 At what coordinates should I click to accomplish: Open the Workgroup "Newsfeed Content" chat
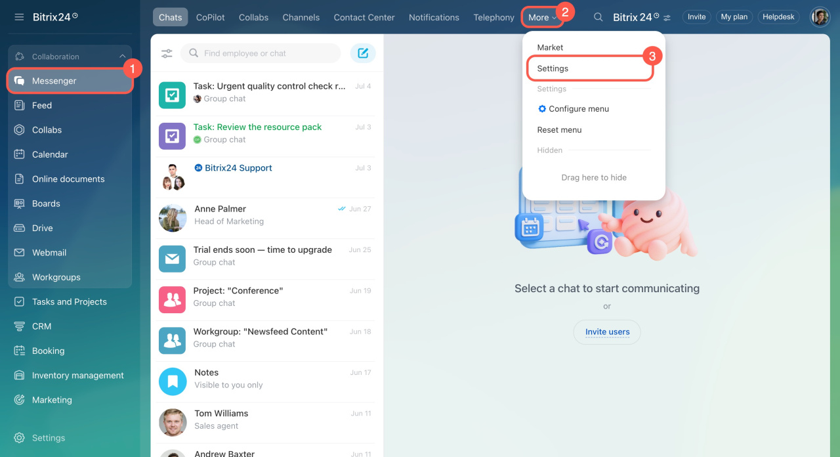(x=267, y=341)
